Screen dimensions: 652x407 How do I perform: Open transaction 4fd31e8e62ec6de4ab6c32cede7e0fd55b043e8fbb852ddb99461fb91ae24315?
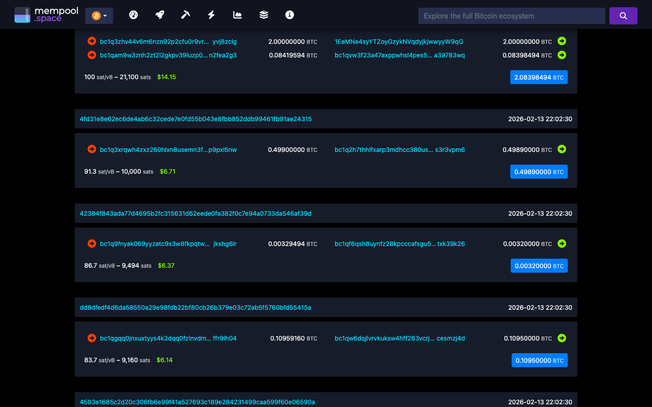[x=196, y=119]
